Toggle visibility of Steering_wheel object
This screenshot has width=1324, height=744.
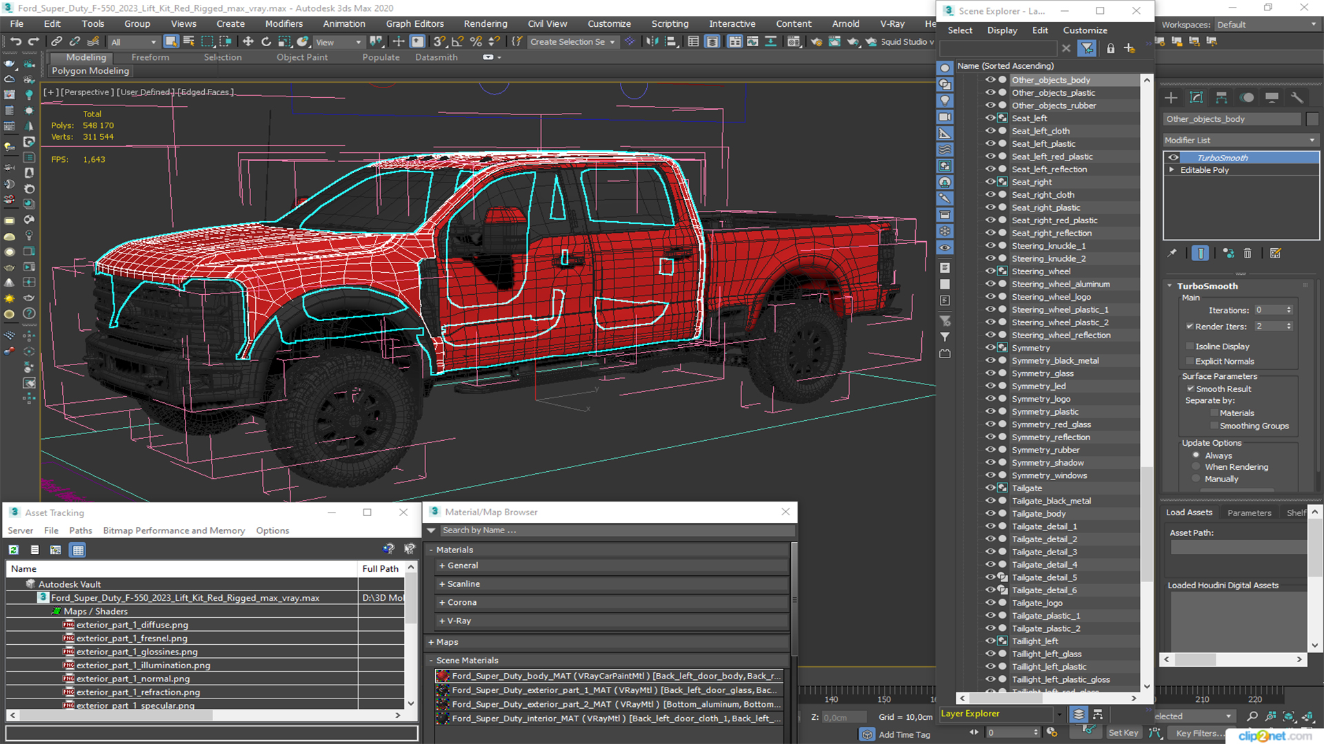tap(990, 271)
